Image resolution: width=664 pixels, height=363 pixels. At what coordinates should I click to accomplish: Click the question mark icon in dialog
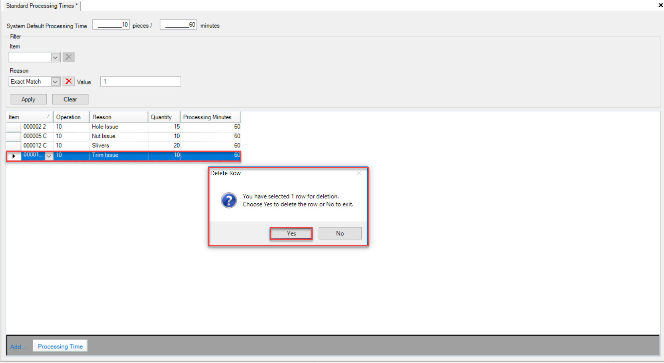click(x=229, y=200)
